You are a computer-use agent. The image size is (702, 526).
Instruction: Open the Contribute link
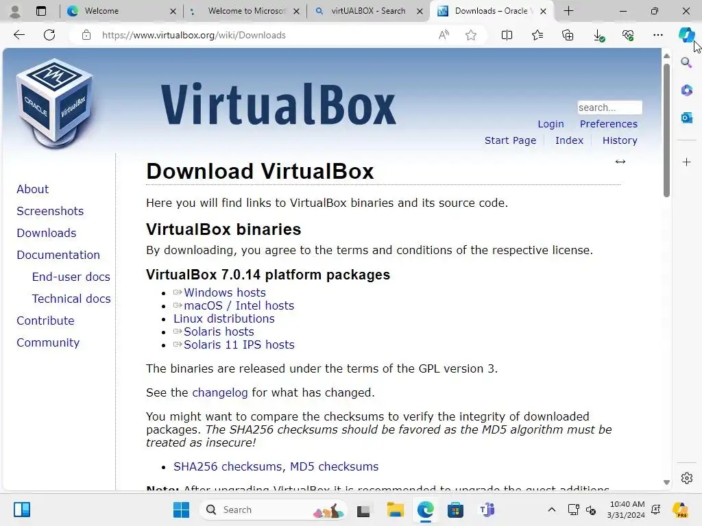tap(46, 321)
